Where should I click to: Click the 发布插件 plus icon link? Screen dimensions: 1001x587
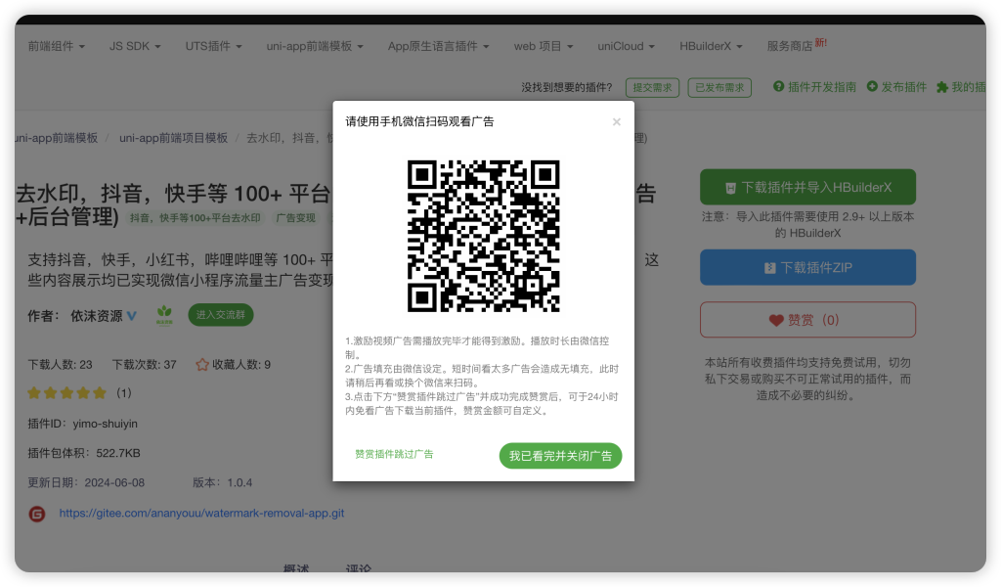(896, 87)
